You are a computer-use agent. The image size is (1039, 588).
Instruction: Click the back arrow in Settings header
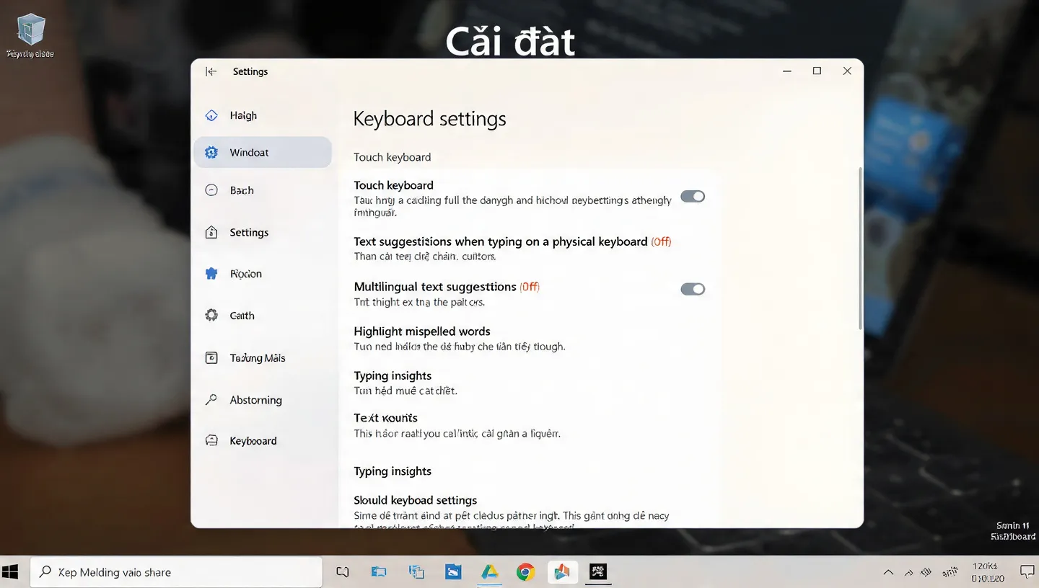tap(211, 71)
